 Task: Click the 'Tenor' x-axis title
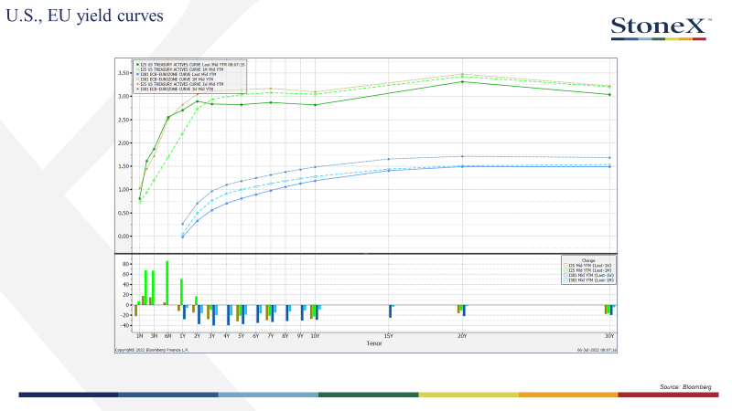coord(374,343)
